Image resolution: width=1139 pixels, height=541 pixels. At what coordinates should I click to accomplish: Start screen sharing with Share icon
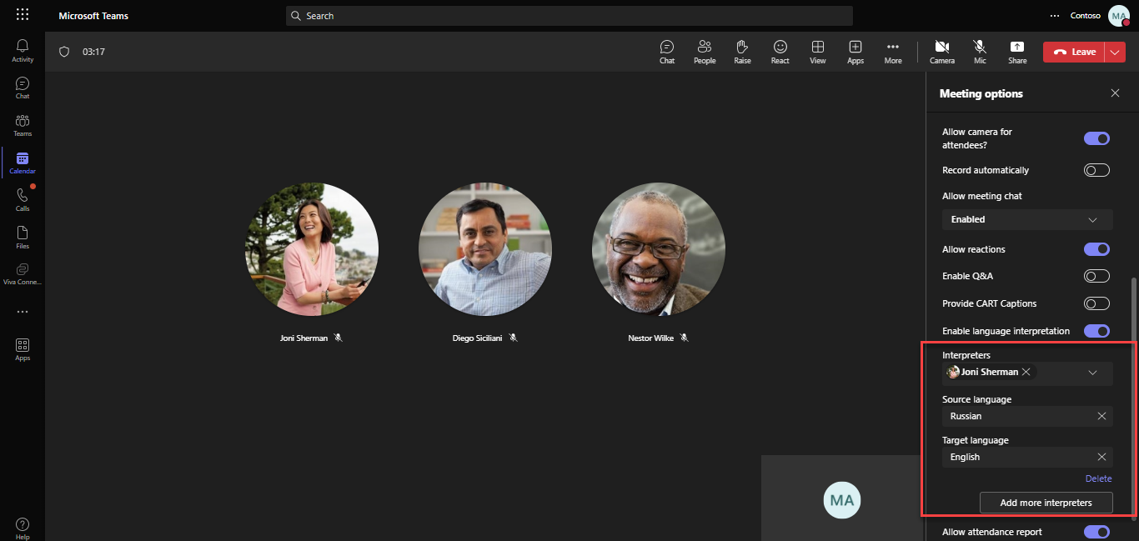1017,51
